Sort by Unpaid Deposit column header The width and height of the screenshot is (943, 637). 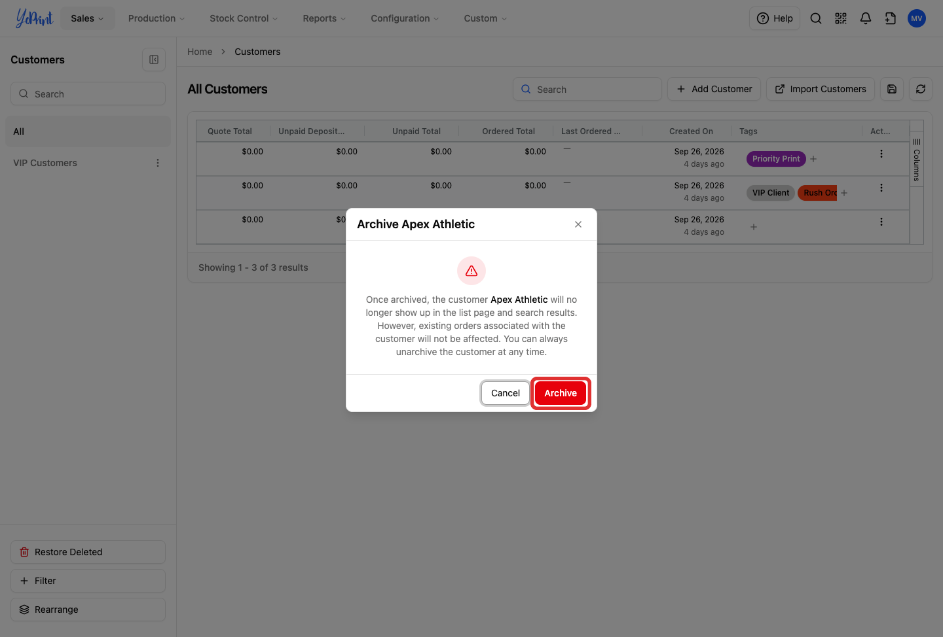(x=311, y=131)
